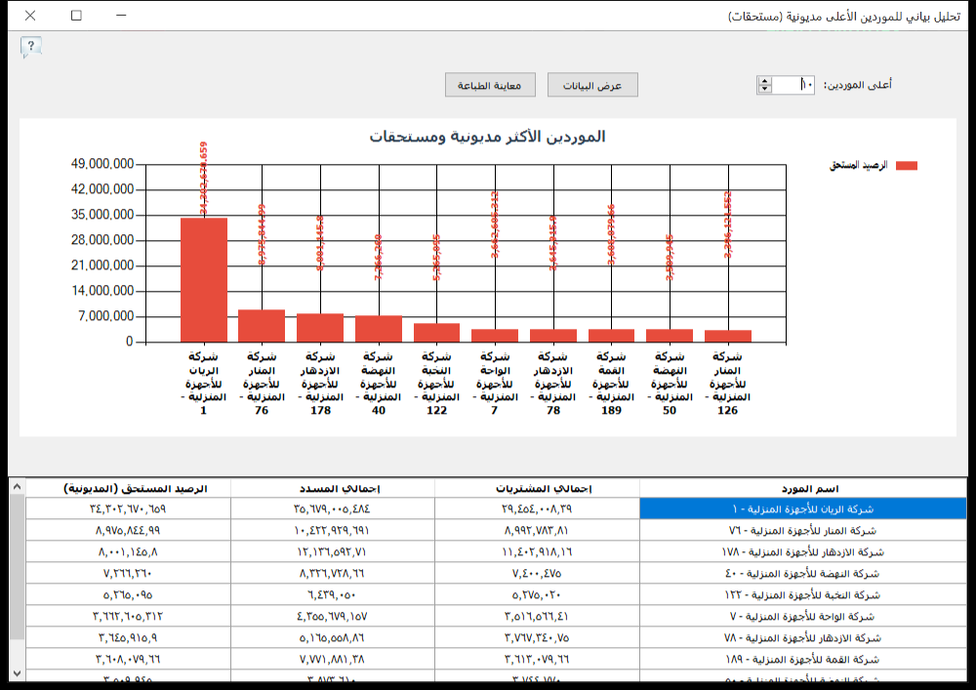Click purchases cell ٢٩,٤٥٤,٠٠٨,٣٩

click(537, 508)
